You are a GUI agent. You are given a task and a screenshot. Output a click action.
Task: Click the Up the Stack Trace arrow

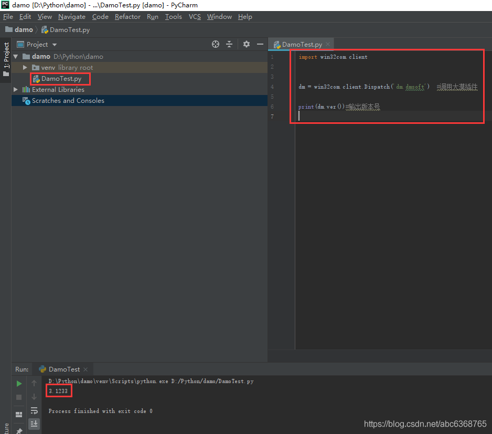pyautogui.click(x=34, y=384)
